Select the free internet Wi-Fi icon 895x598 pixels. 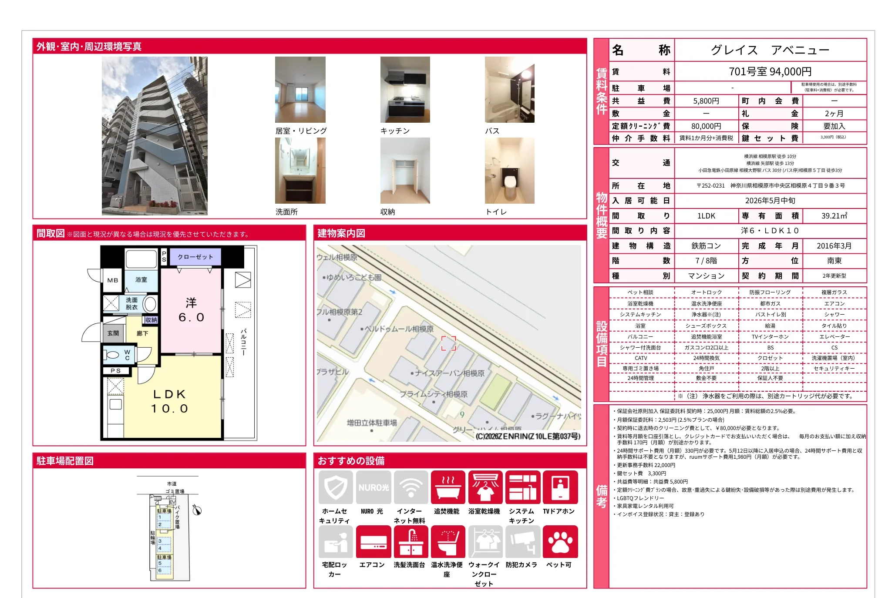point(410,487)
